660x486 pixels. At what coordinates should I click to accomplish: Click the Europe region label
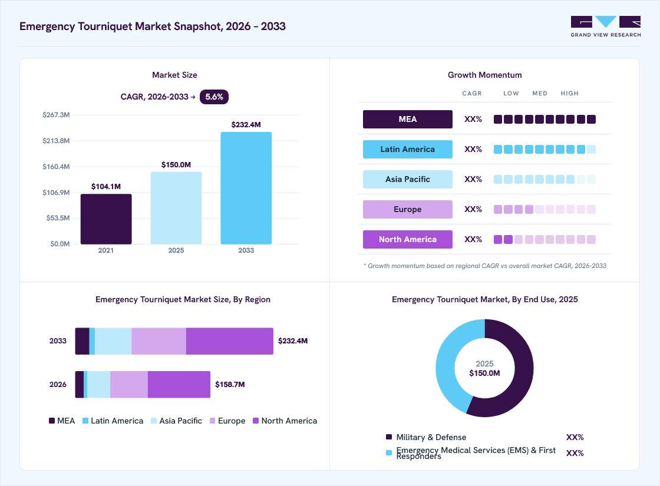coord(407,209)
